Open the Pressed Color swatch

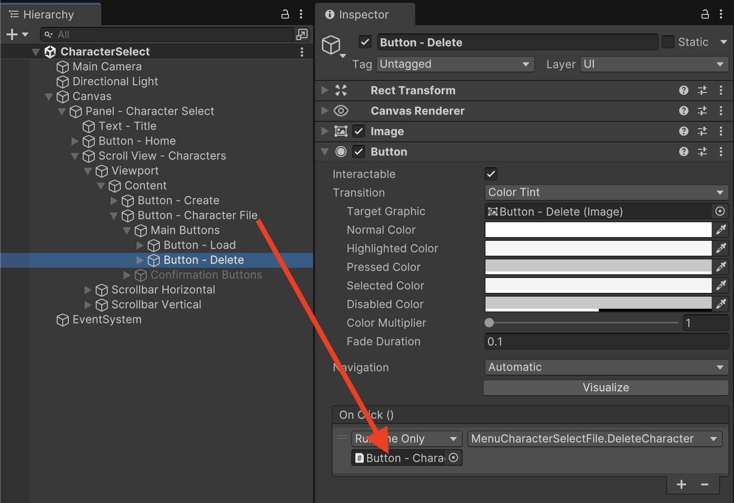click(598, 267)
